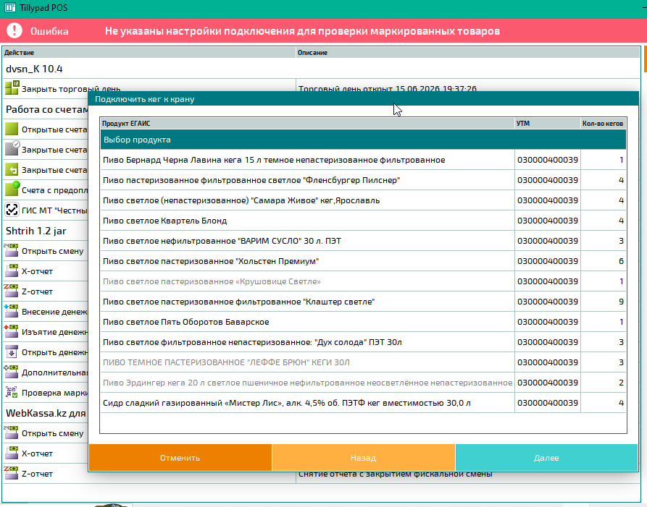
Task: Select the Дух солода ПЭТ 30л row
Action: coord(363,342)
